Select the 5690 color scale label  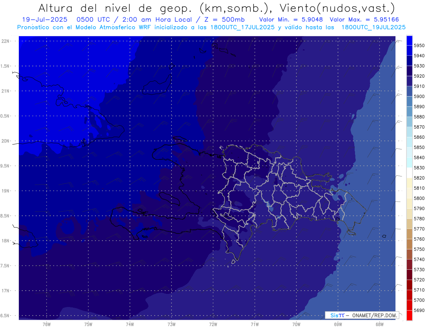(x=419, y=311)
